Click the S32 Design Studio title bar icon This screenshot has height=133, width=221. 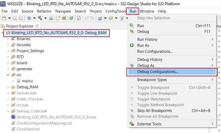pyautogui.click(x=3, y=4)
